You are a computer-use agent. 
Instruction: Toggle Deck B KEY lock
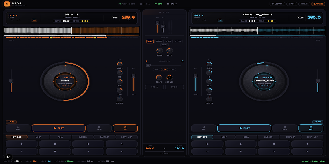point(311,128)
